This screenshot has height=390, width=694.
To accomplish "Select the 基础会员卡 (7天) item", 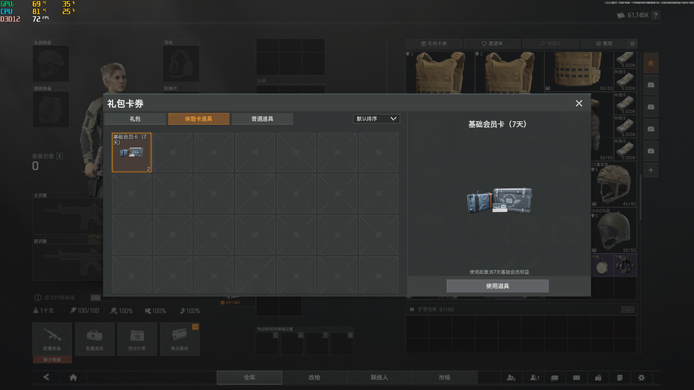I will click(132, 153).
